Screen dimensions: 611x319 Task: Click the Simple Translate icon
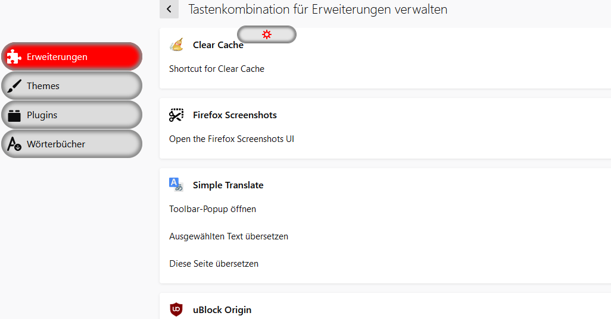(x=176, y=185)
